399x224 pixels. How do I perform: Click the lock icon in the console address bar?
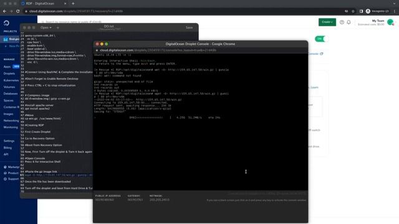point(97,50)
